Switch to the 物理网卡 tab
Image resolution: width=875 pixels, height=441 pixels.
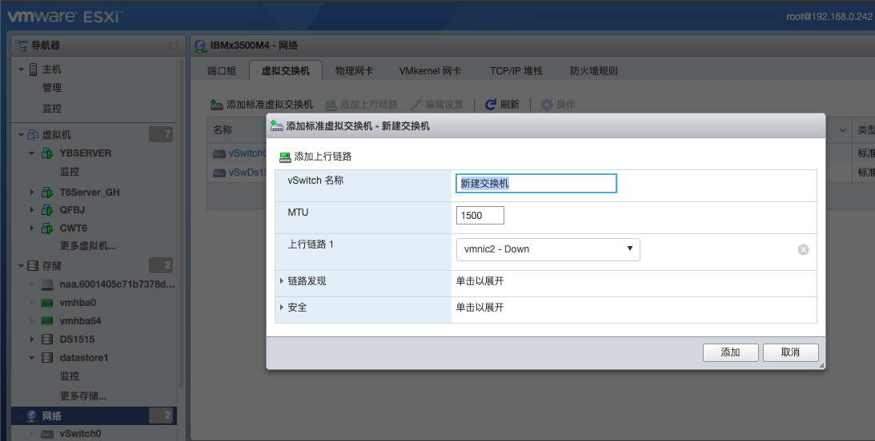click(354, 71)
